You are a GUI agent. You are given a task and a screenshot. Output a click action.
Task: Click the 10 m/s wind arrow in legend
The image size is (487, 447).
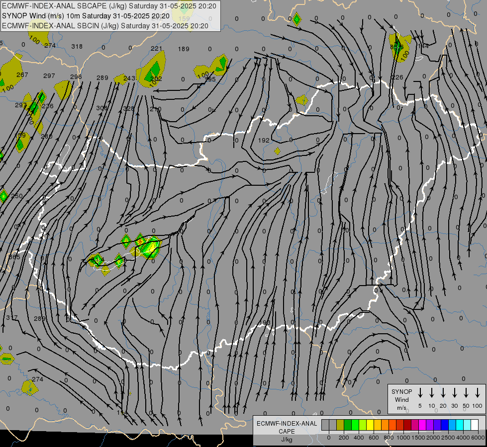(432, 393)
